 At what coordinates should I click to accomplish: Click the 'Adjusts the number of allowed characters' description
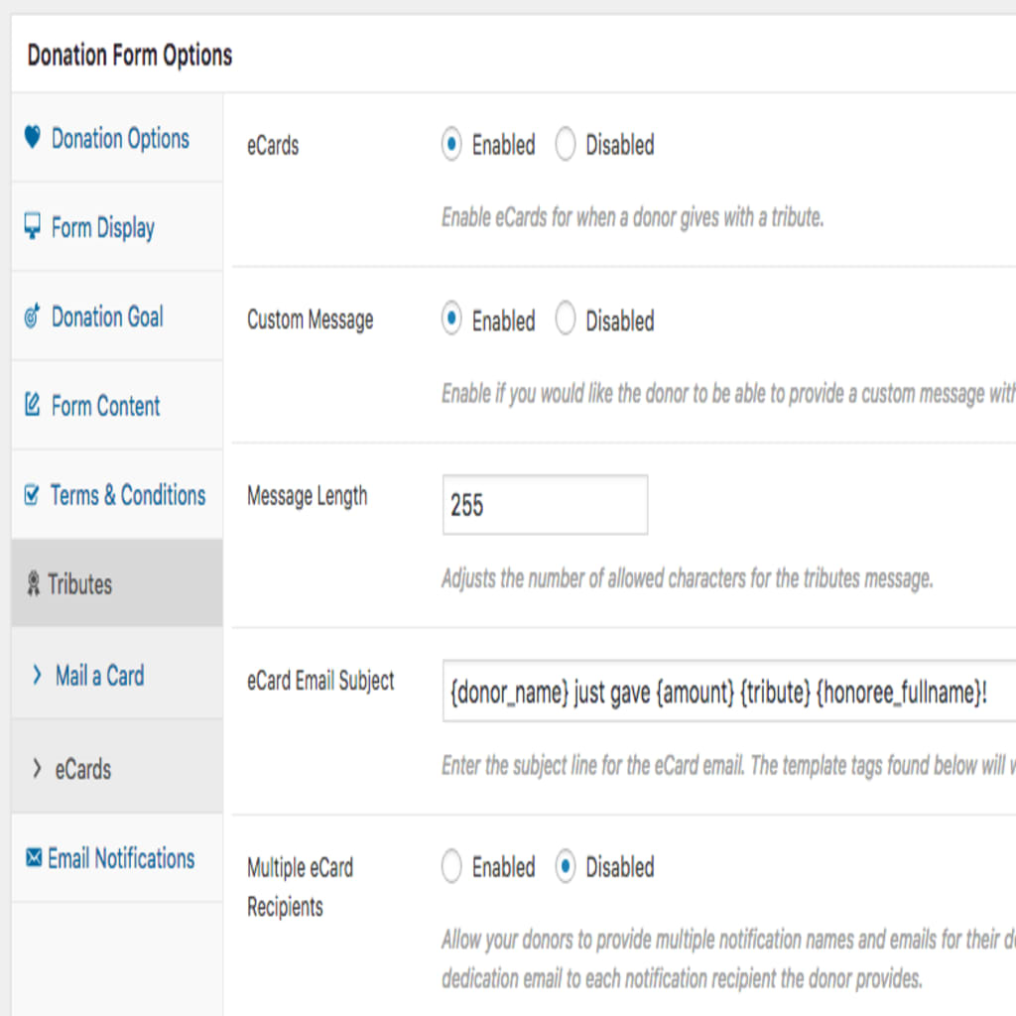[687, 578]
